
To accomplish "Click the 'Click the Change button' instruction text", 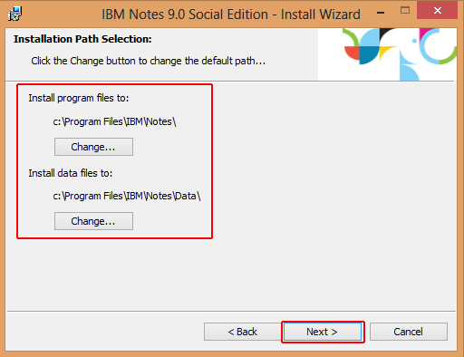I will click(149, 61).
